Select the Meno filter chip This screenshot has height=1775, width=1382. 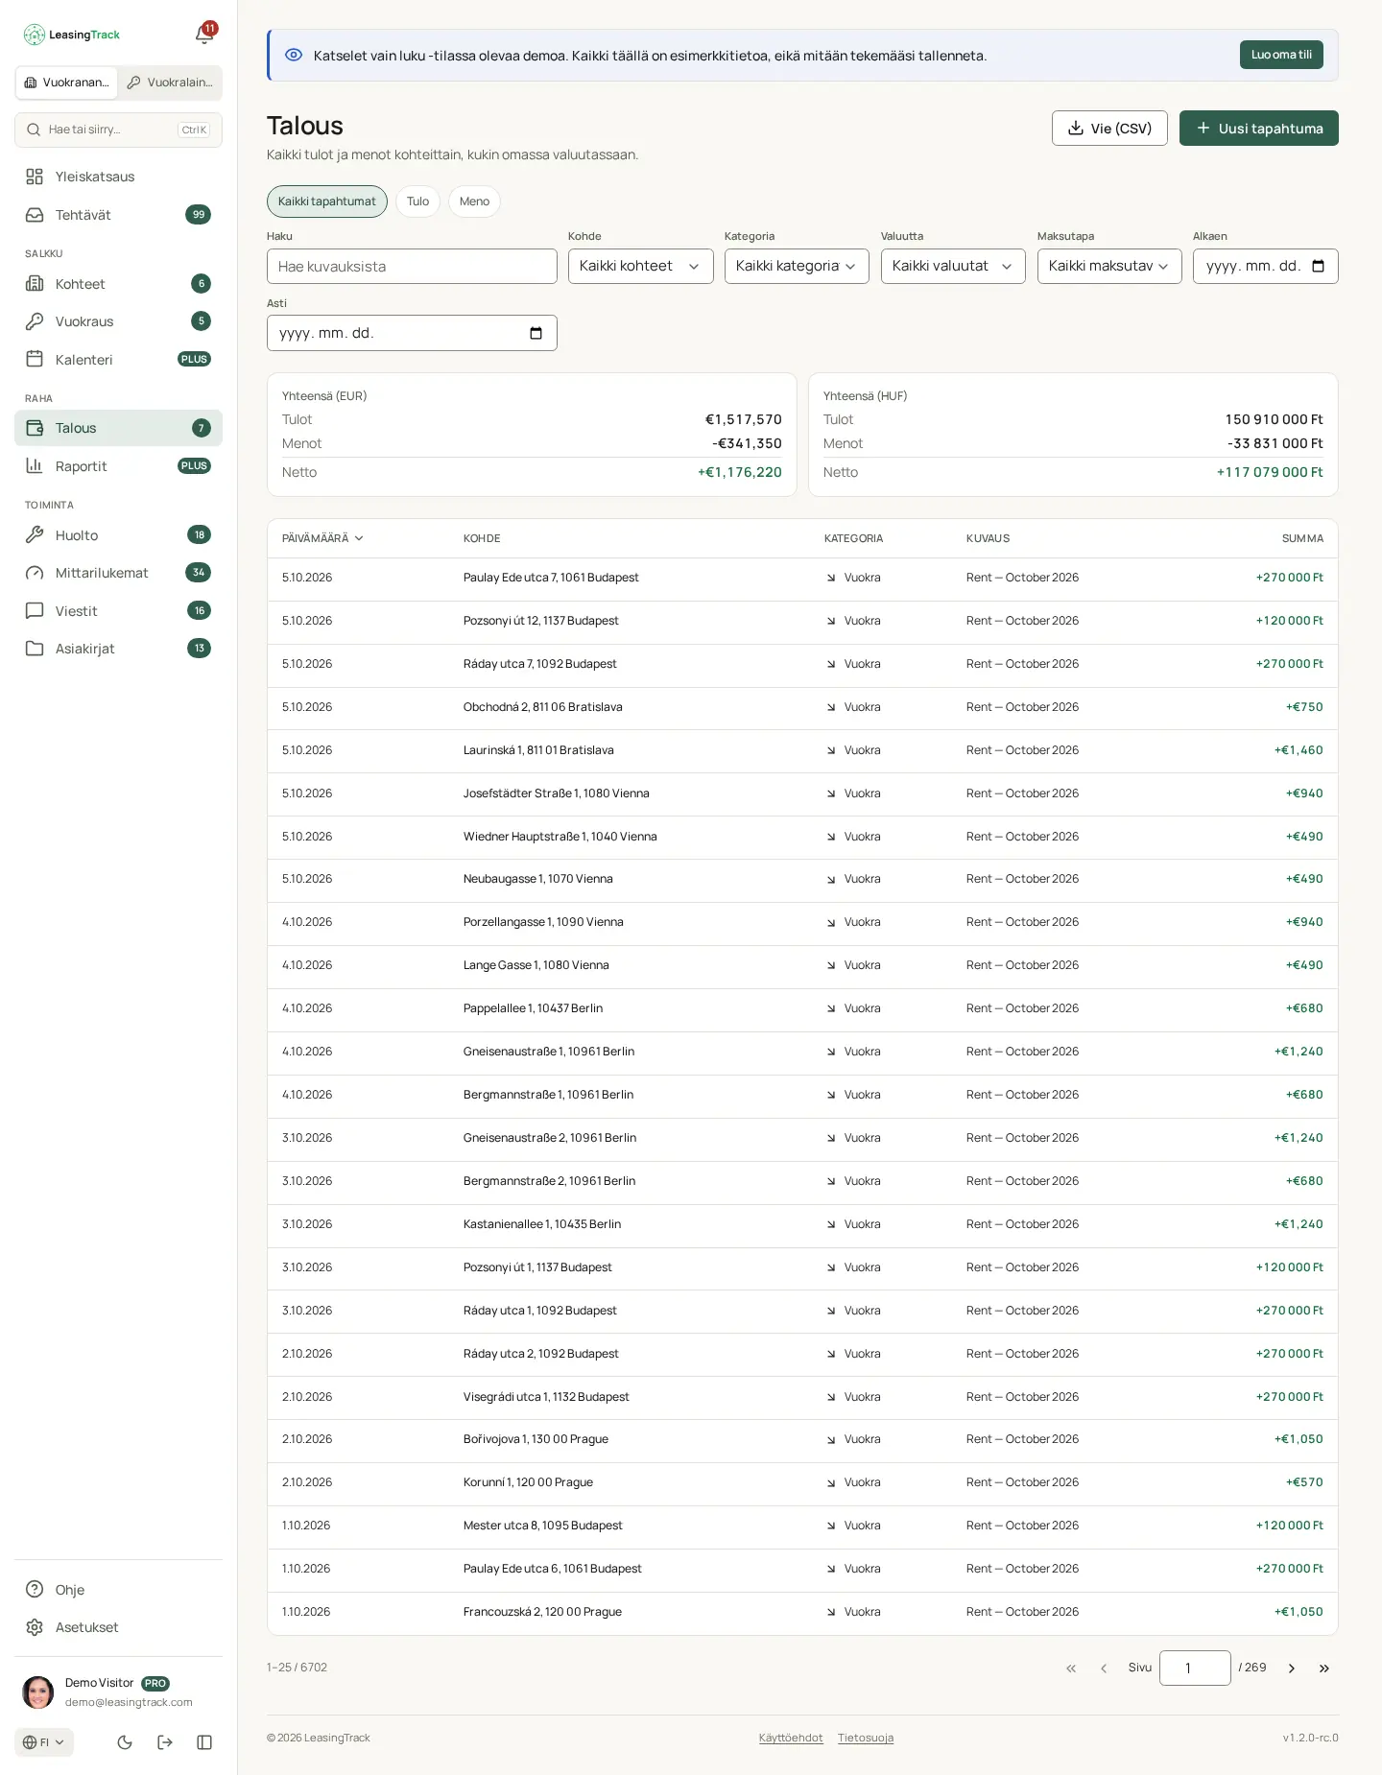tap(474, 201)
